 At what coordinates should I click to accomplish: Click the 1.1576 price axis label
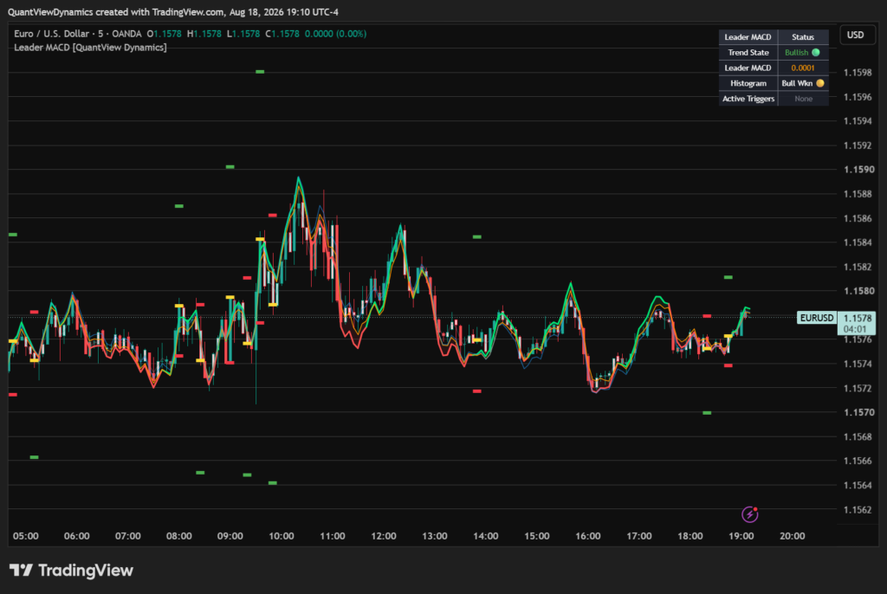click(858, 339)
